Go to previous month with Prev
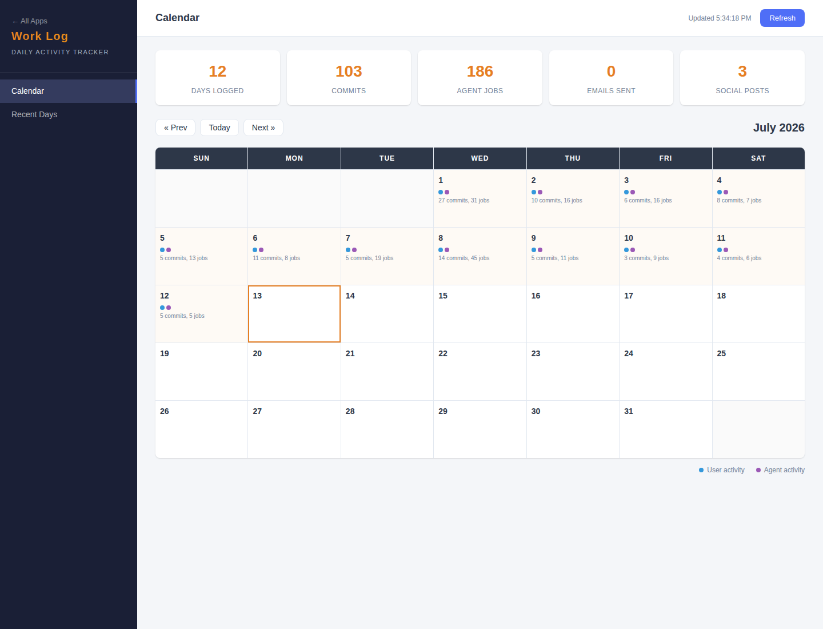Screen dimensions: 823x629 tap(175, 128)
